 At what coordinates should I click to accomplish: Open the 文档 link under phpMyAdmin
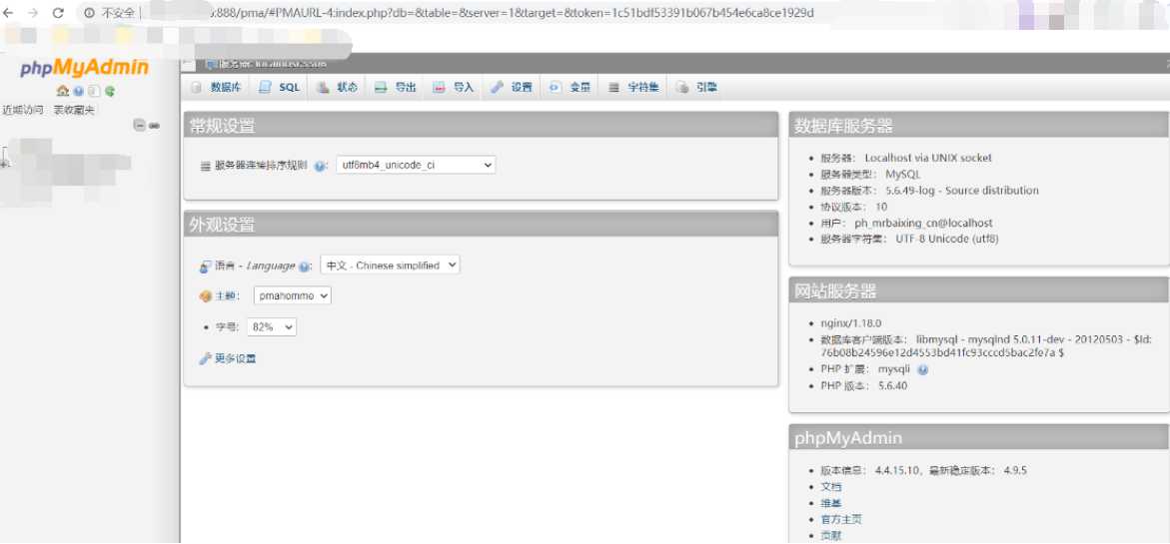click(830, 487)
